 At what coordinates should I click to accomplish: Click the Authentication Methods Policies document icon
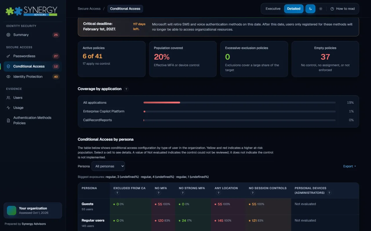pos(8,120)
